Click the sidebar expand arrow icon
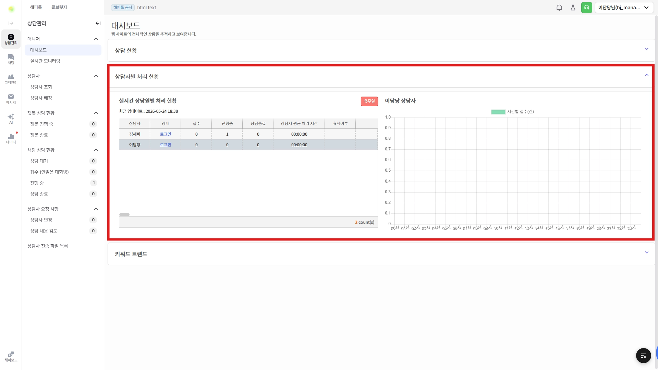Screen dimensions: 658x370 click(x=11, y=23)
